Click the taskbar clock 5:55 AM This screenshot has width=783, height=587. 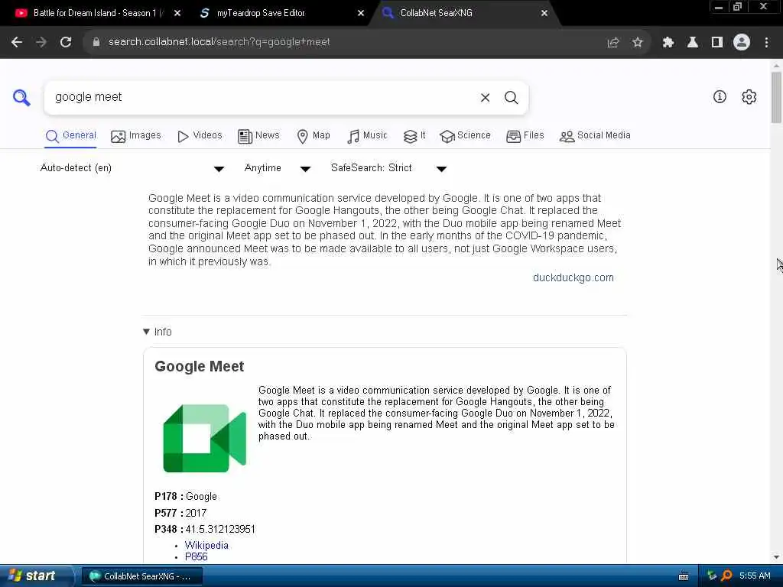pyautogui.click(x=755, y=576)
